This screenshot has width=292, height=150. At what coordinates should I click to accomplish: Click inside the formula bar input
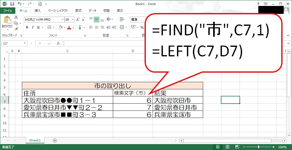(x=175, y=43)
